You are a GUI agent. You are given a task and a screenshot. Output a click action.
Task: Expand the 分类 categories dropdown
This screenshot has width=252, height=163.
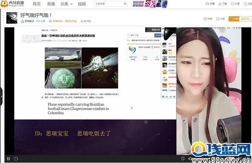(x=66, y=4)
